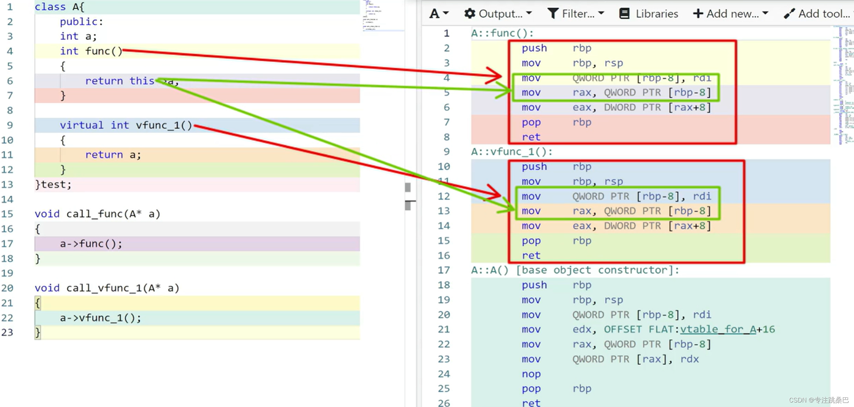854x407 pixels.
Task: Click the Add tool wrench icon
Action: tap(789, 14)
